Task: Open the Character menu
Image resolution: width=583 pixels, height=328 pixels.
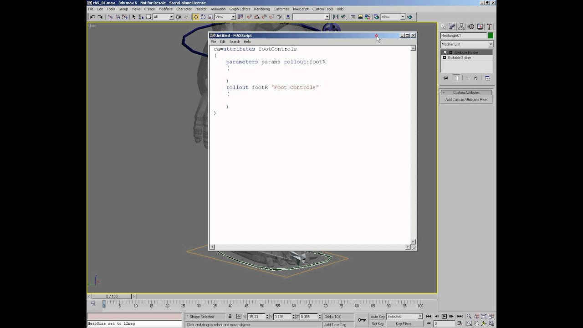Action: (184, 9)
